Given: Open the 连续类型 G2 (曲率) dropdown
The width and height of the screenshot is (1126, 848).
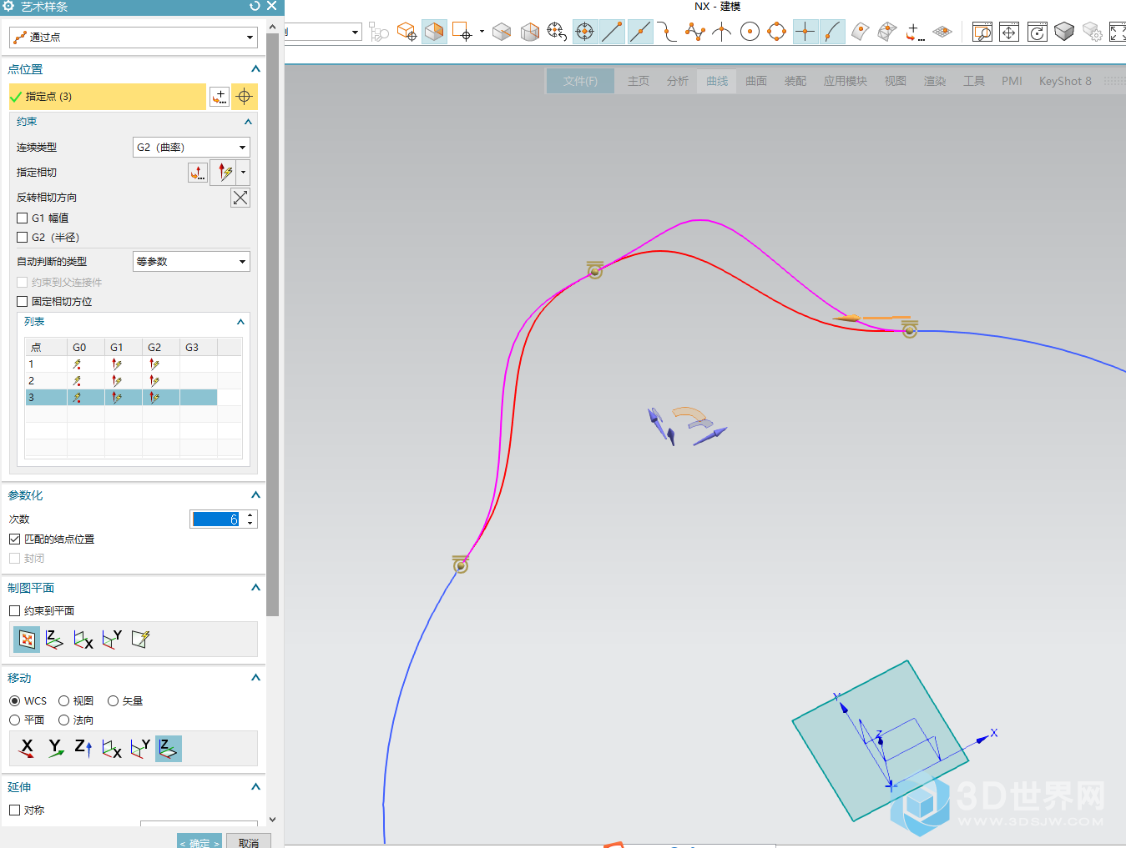Looking at the screenshot, I should [191, 147].
